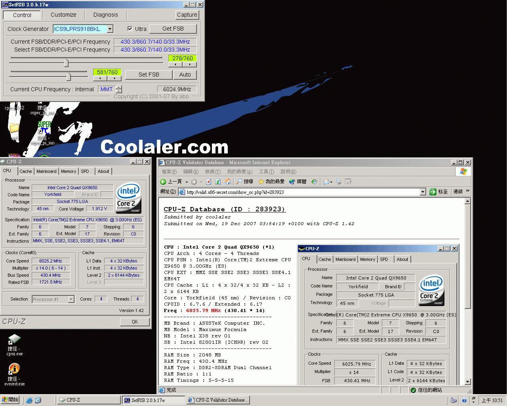Viewport: 507px width, 406px height.
Task: Switch to Customize tab in SetFSB
Action: coord(63,15)
